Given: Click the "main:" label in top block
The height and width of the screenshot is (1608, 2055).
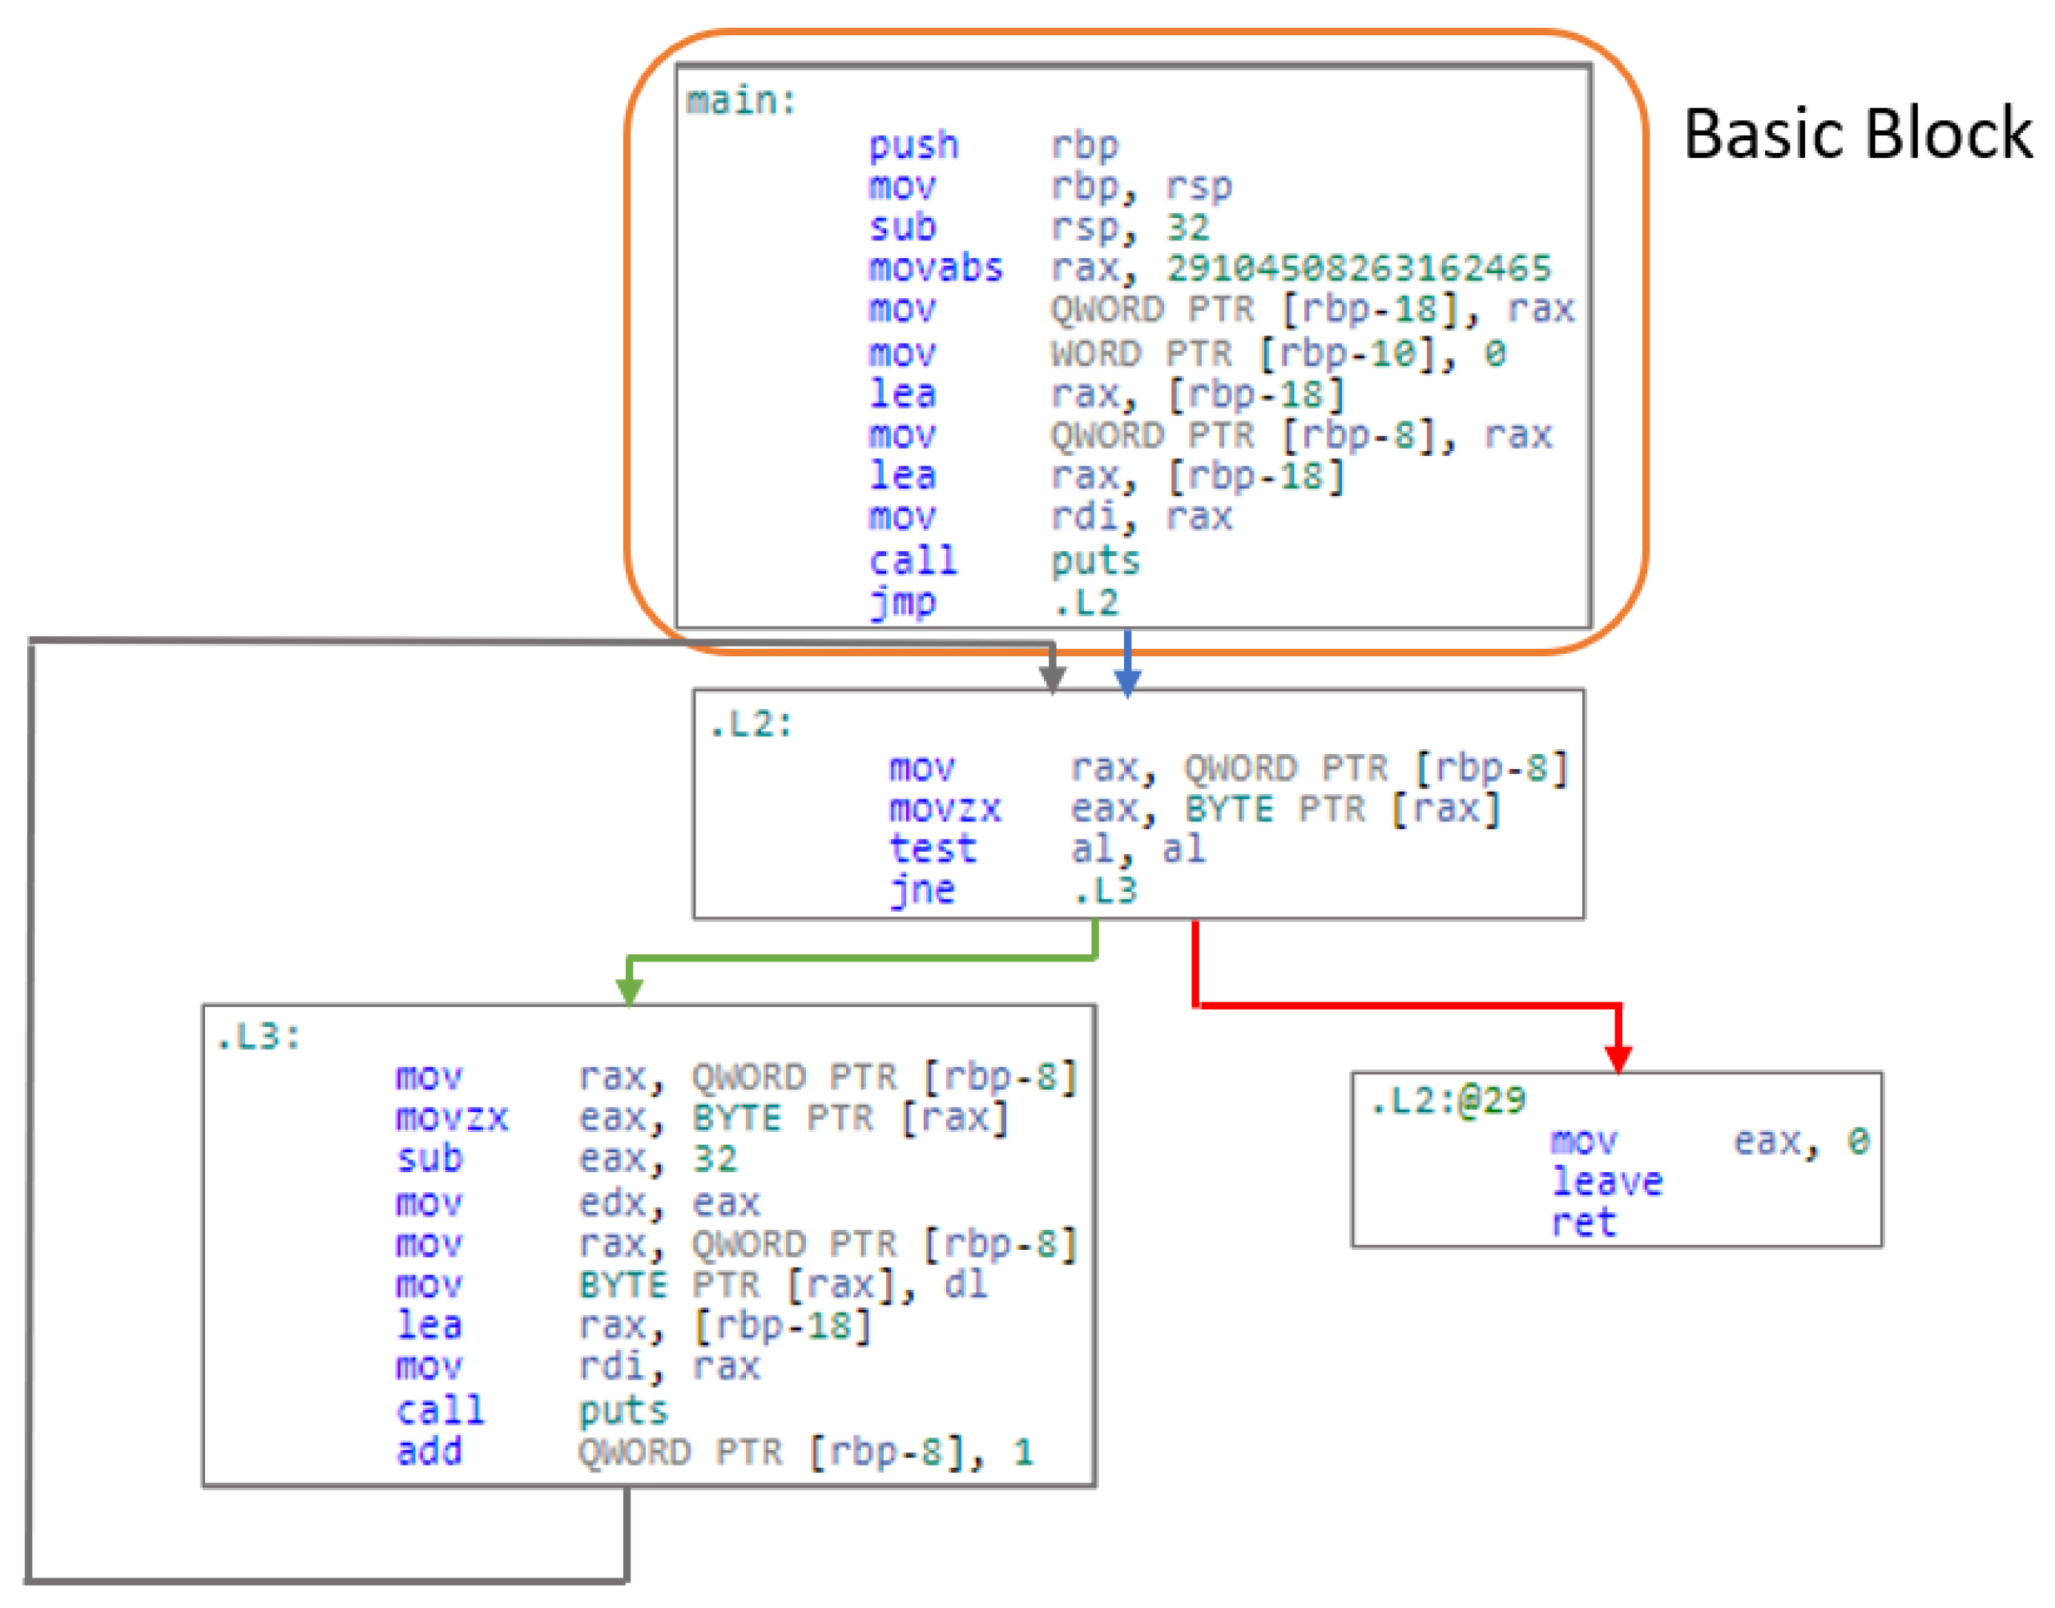Looking at the screenshot, I should (741, 101).
